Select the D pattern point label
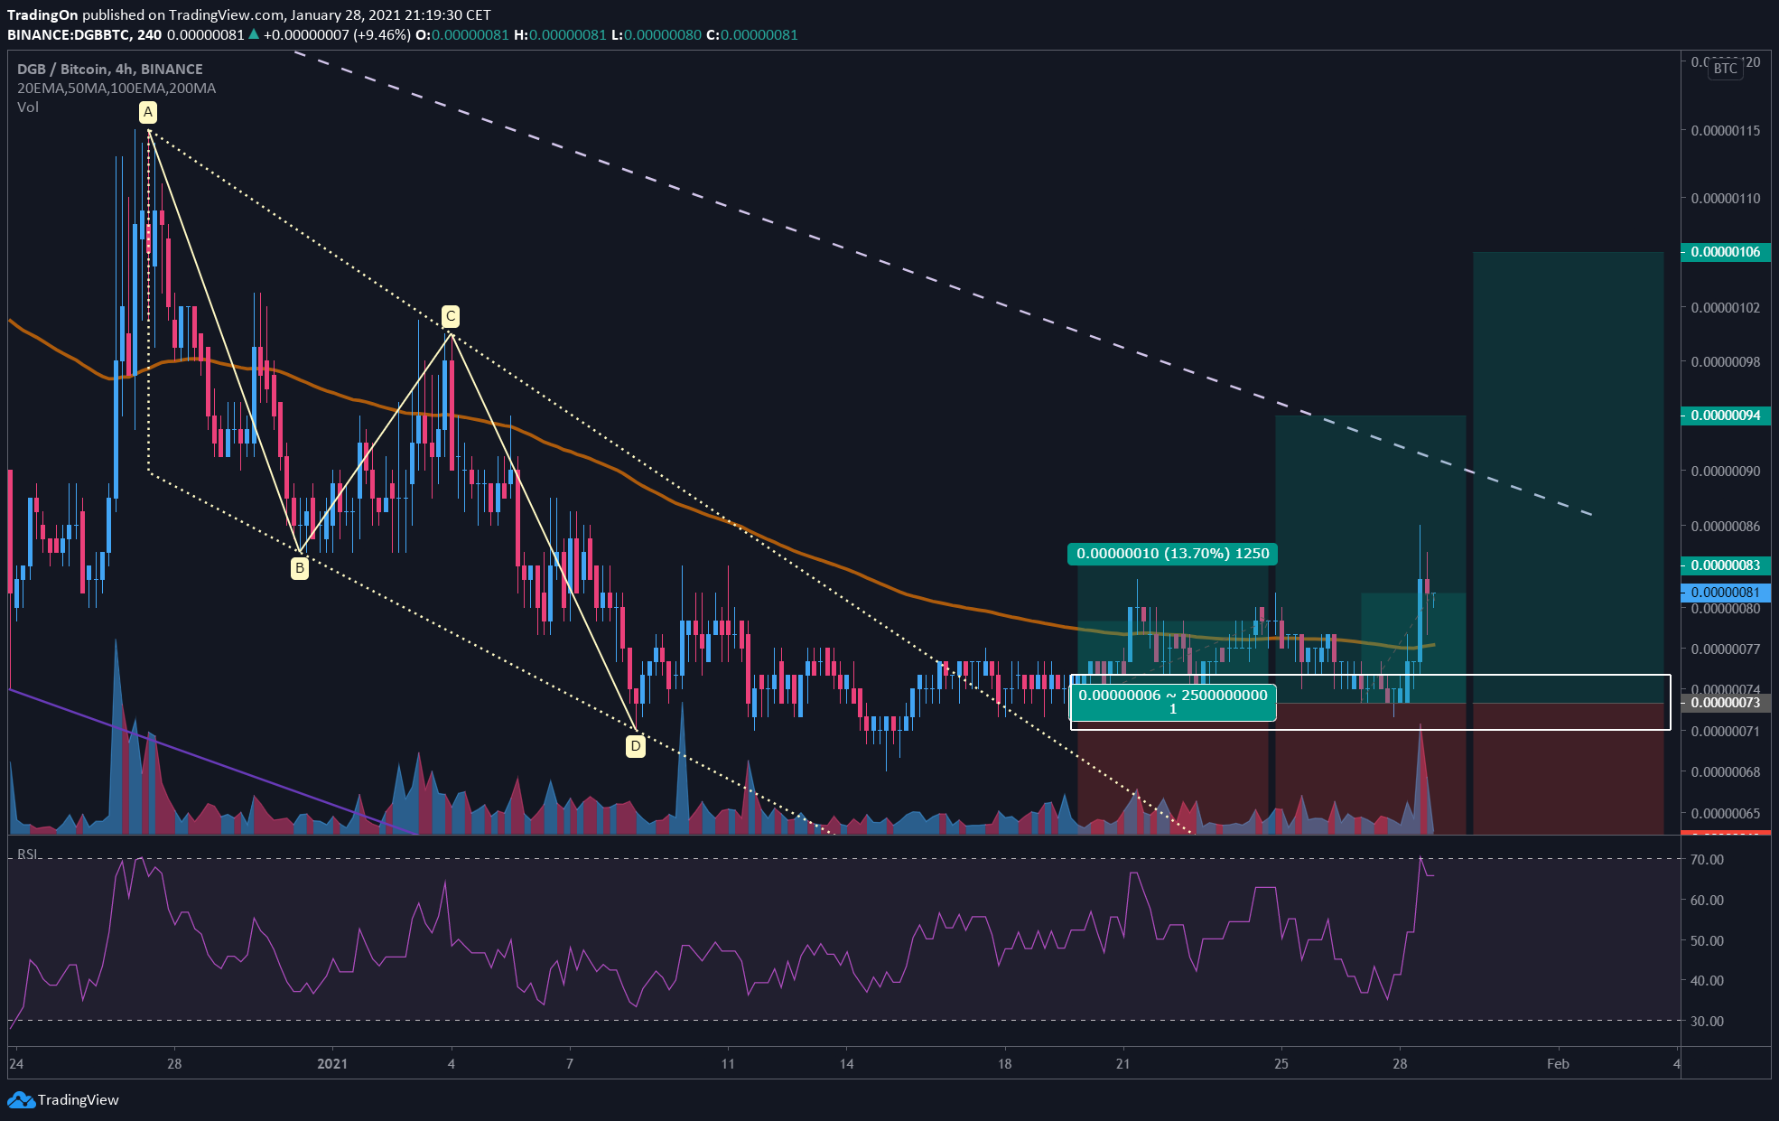1779x1121 pixels. [x=636, y=746]
